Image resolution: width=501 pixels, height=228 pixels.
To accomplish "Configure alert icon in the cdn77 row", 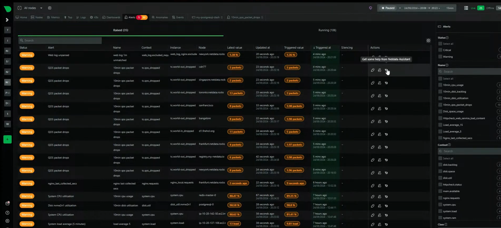I will tap(373, 70).
